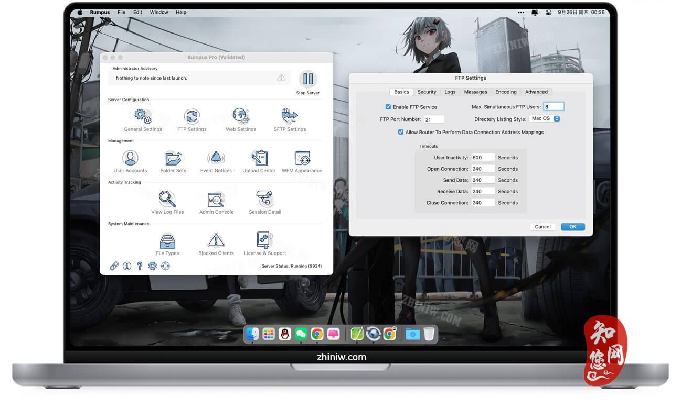Switch to the Advanced tab
The image size is (681, 408).
tap(536, 92)
